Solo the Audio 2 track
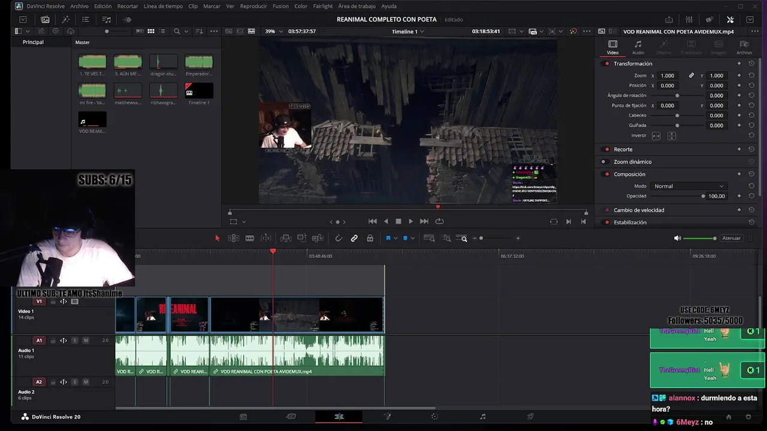This screenshot has width=767, height=431. [x=75, y=382]
